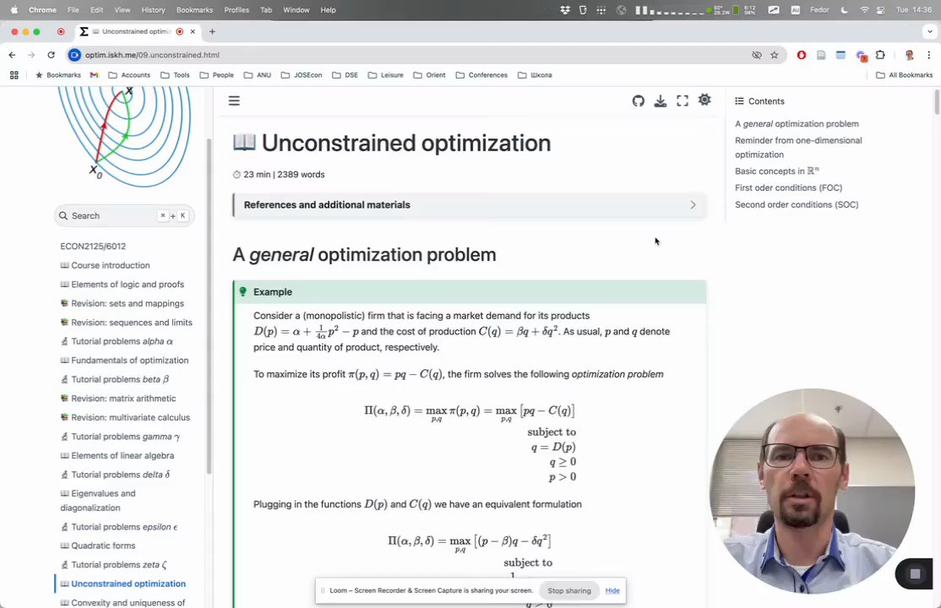Expand References and additional materials
Viewport: 941px width, 608px height.
point(470,204)
